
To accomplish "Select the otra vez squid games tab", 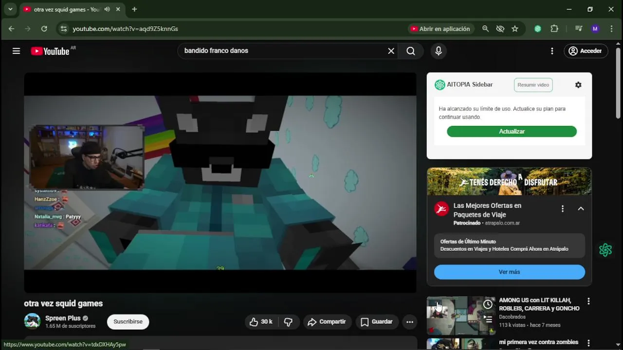I will [72, 9].
